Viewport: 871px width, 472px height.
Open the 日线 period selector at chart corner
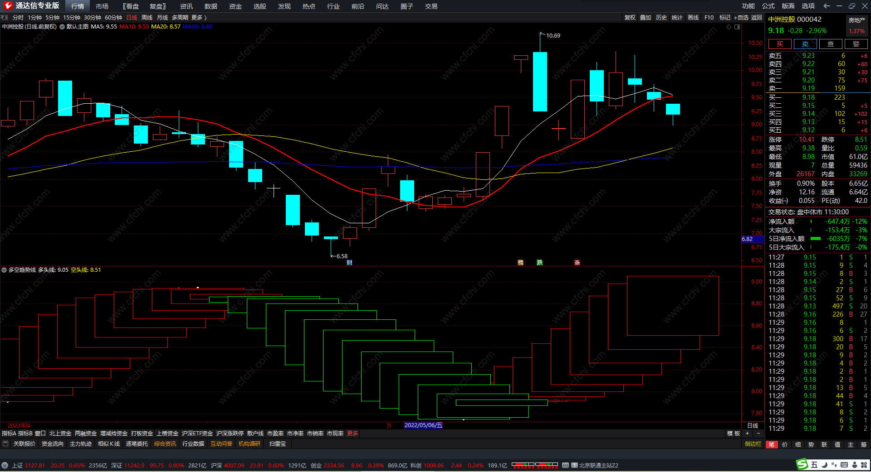pos(753,425)
